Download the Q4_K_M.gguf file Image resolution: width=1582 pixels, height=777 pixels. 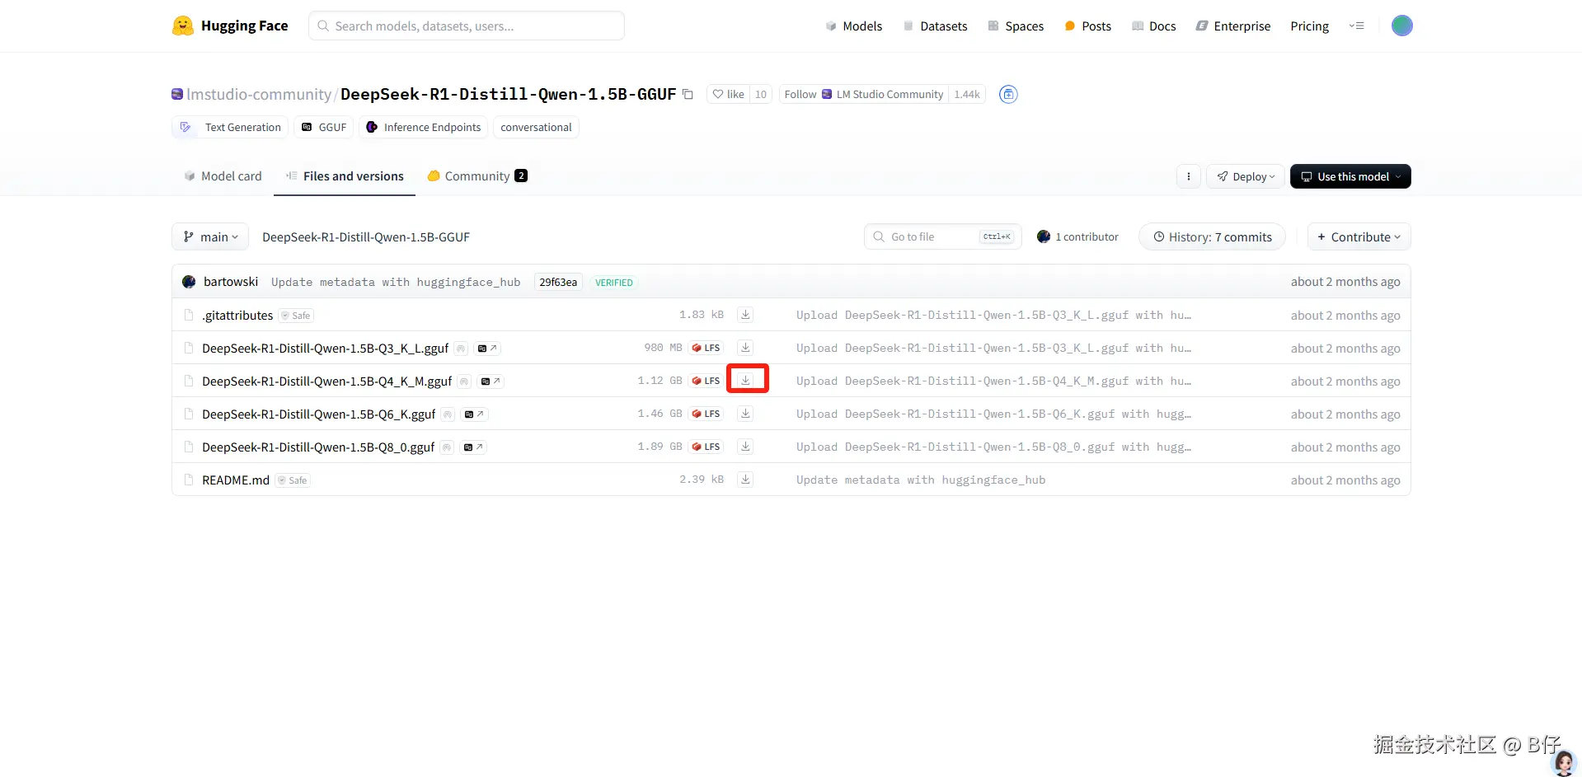click(745, 381)
